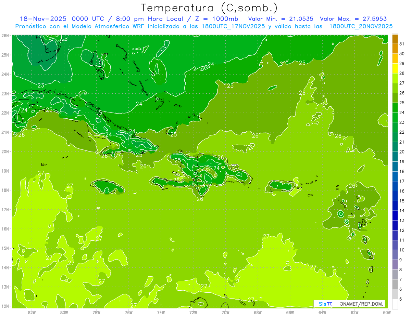Click the 22N latitude axis label
Viewport: 411px width, 317px height.
[5, 113]
